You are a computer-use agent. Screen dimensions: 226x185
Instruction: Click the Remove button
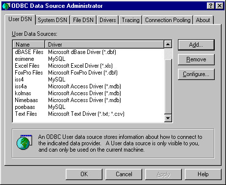click(x=196, y=59)
